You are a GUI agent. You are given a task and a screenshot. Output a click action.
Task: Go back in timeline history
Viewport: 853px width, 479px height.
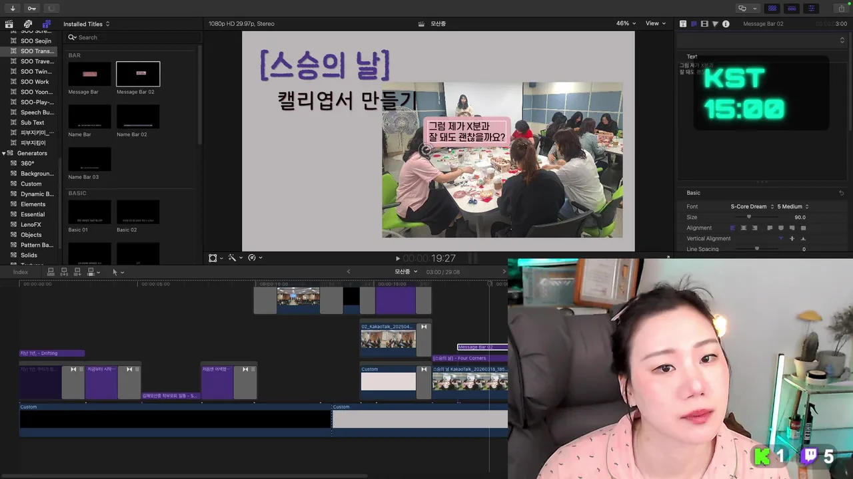click(x=348, y=271)
